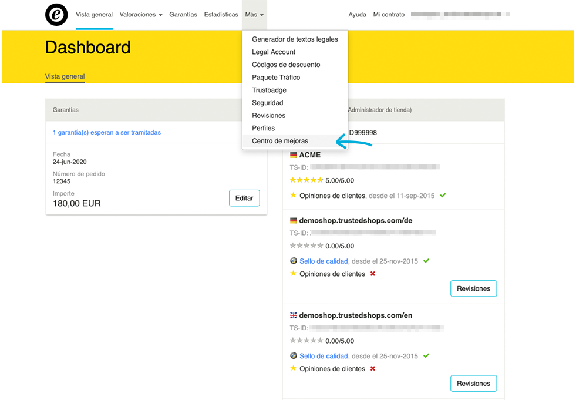Screen dimensions: 576x400
Task: Click demoshop.trustedshops.com/de shop title
Action: tap(356, 221)
